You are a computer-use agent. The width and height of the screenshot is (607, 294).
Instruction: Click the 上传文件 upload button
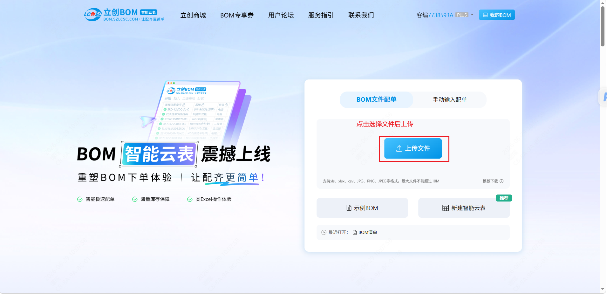click(413, 148)
